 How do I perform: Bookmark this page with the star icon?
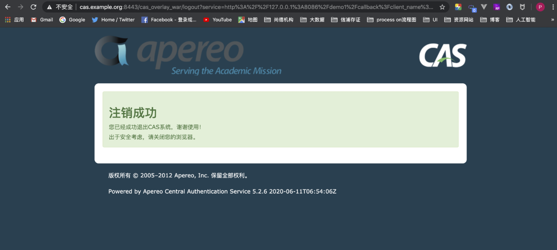442,7
